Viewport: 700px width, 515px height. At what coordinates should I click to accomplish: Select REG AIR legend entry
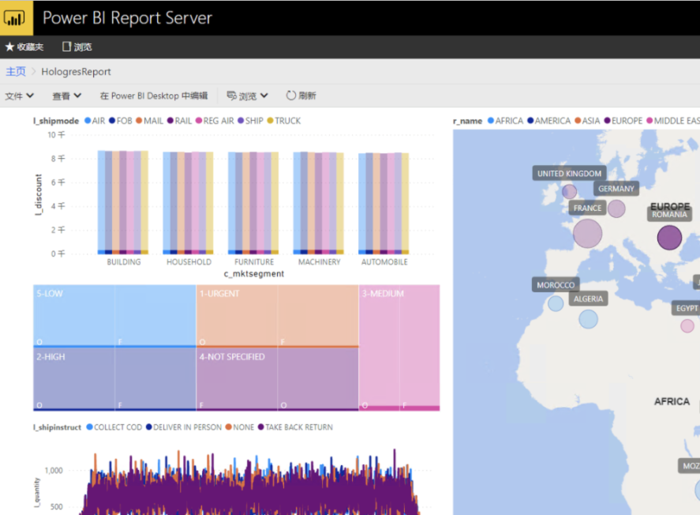tap(215, 121)
